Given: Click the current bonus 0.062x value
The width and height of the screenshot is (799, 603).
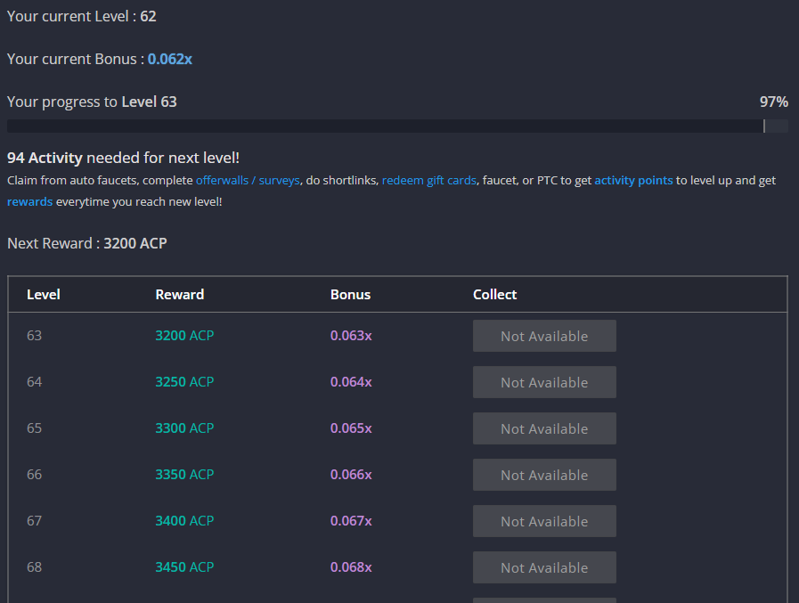Looking at the screenshot, I should click(x=169, y=59).
